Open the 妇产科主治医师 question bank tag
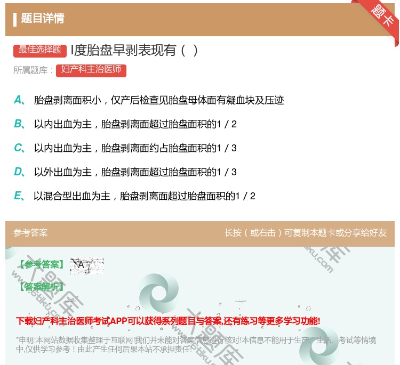Image resolution: width=400 pixels, height=365 pixels. click(91, 70)
